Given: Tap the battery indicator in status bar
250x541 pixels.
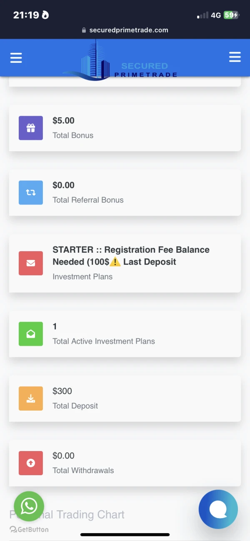Looking at the screenshot, I should point(231,15).
